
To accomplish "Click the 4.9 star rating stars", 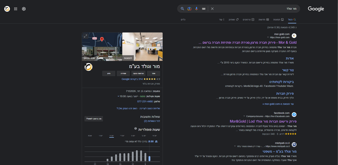I will [150, 79].
